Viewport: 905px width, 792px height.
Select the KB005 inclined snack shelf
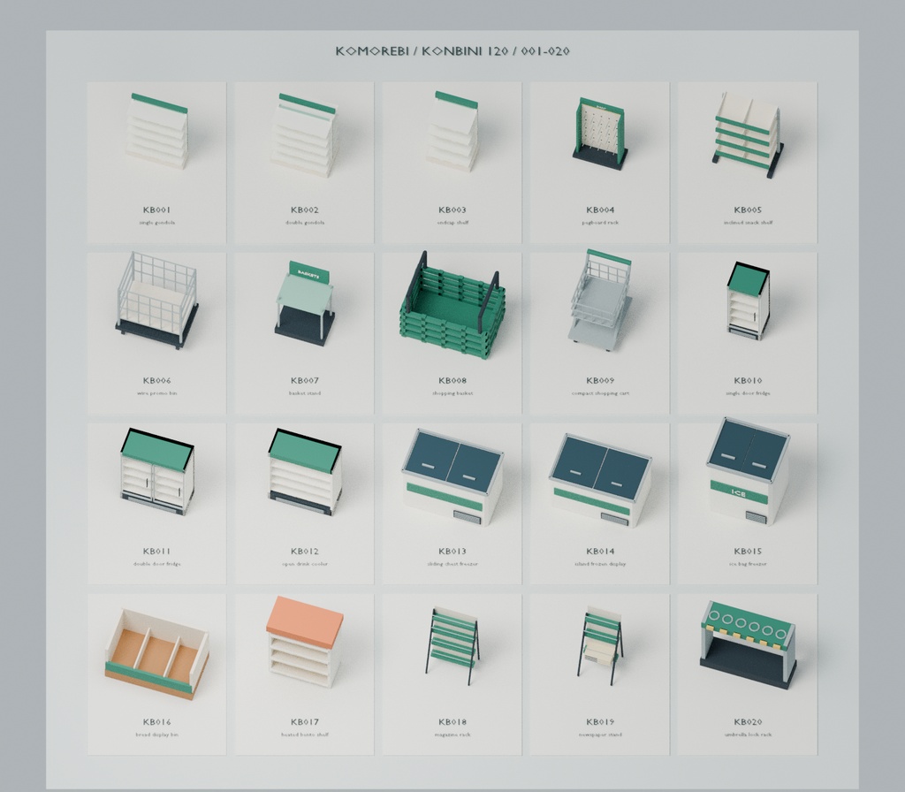[x=748, y=163]
